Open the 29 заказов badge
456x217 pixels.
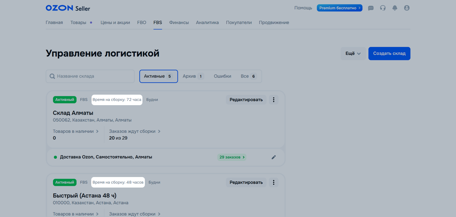click(x=232, y=157)
